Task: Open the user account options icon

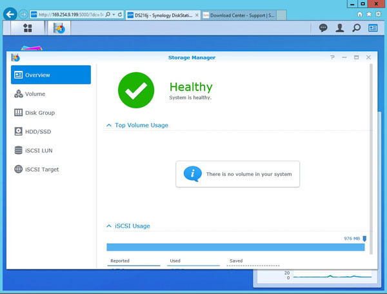Action: coord(340,28)
